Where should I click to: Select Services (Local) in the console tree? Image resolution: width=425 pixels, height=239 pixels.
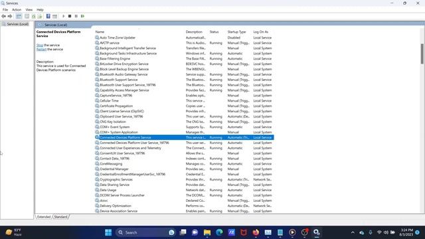[x=18, y=24]
